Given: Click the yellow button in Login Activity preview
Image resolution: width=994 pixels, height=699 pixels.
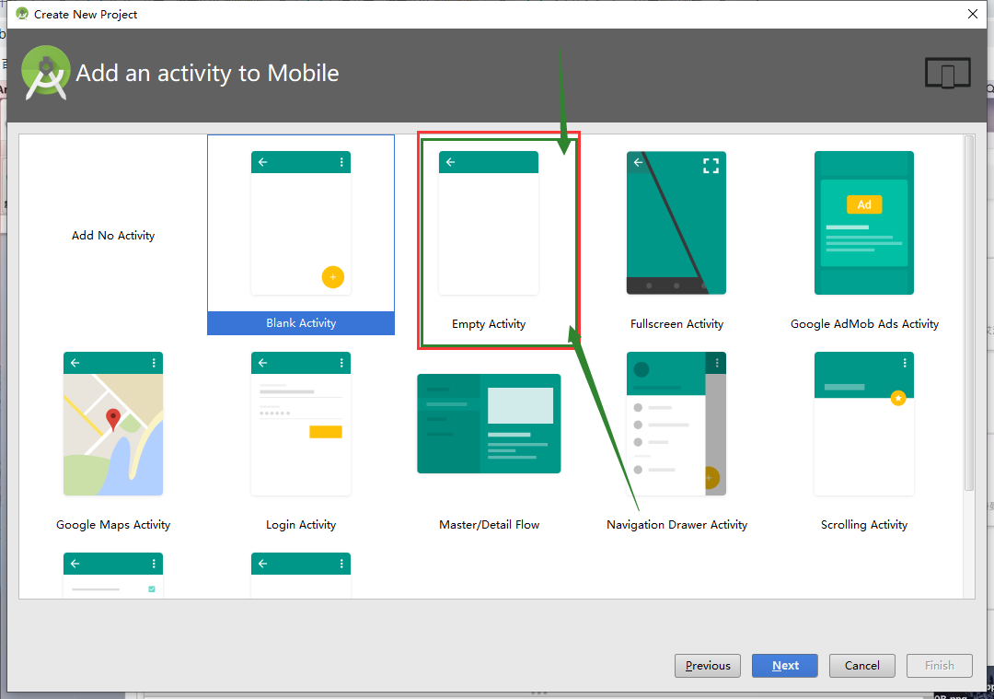Looking at the screenshot, I should [325, 432].
